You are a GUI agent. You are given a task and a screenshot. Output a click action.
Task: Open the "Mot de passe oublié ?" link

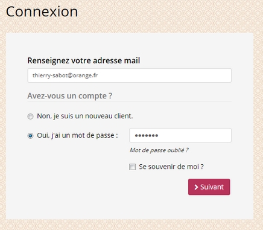click(159, 150)
